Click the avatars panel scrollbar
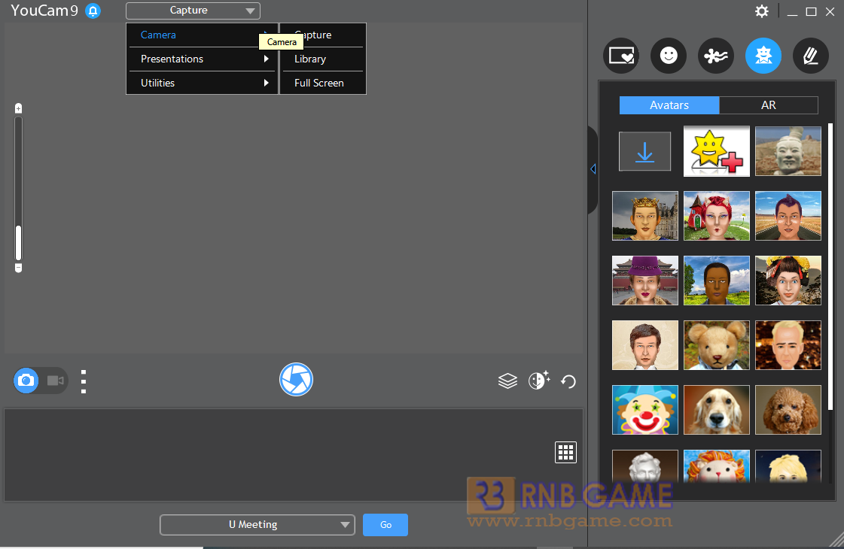The width and height of the screenshot is (844, 549). coord(830,267)
